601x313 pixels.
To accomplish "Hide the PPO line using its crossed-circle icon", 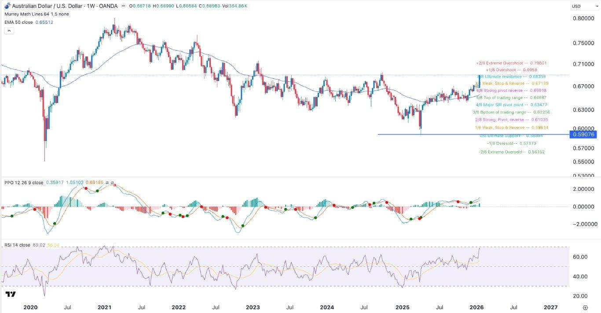I will pos(107,182).
